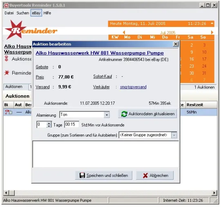Sort by the Bi column header
Viewport: 221px width, 207px height.
pyautogui.click(x=9, y=105)
